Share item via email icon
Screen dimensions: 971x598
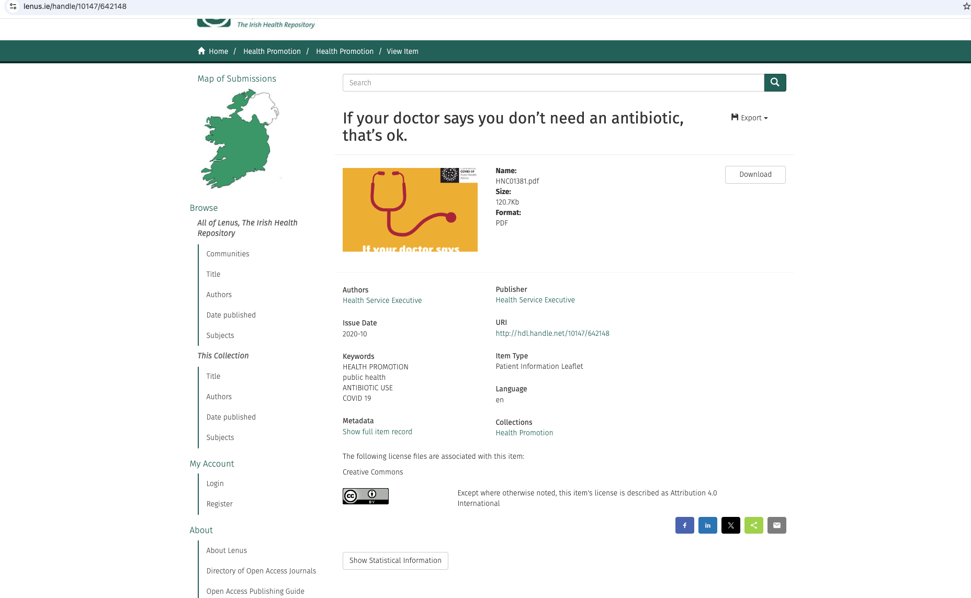(776, 525)
